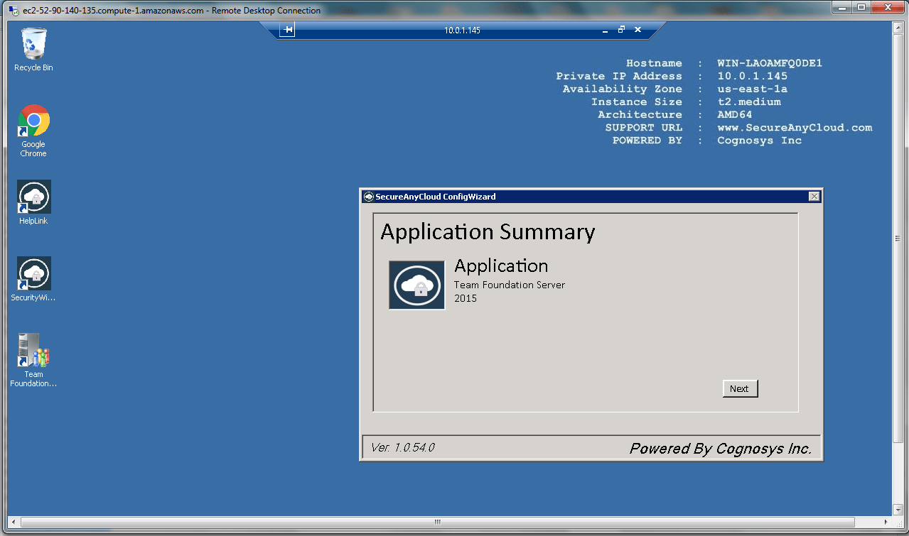Image resolution: width=909 pixels, height=536 pixels.
Task: Click the SecureAnyCloud ConfigWizard title bar icon
Action: click(368, 197)
